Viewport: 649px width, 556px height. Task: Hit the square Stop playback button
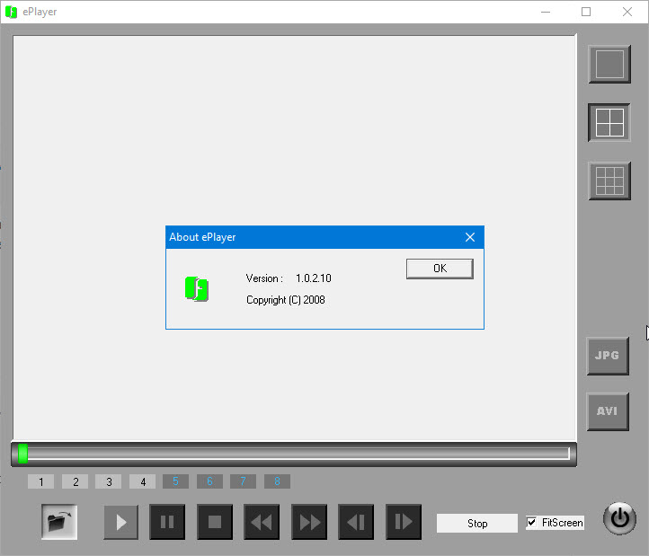point(215,522)
